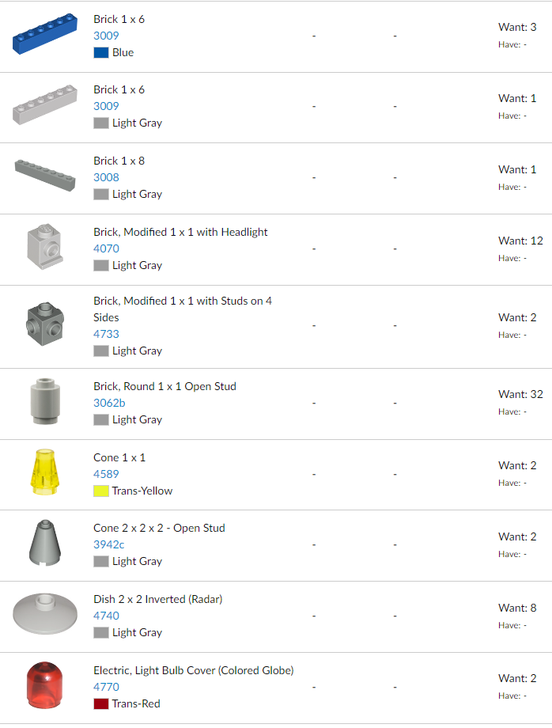Open the 3062b part link
Image resolution: width=552 pixels, height=728 pixels.
pos(109,403)
